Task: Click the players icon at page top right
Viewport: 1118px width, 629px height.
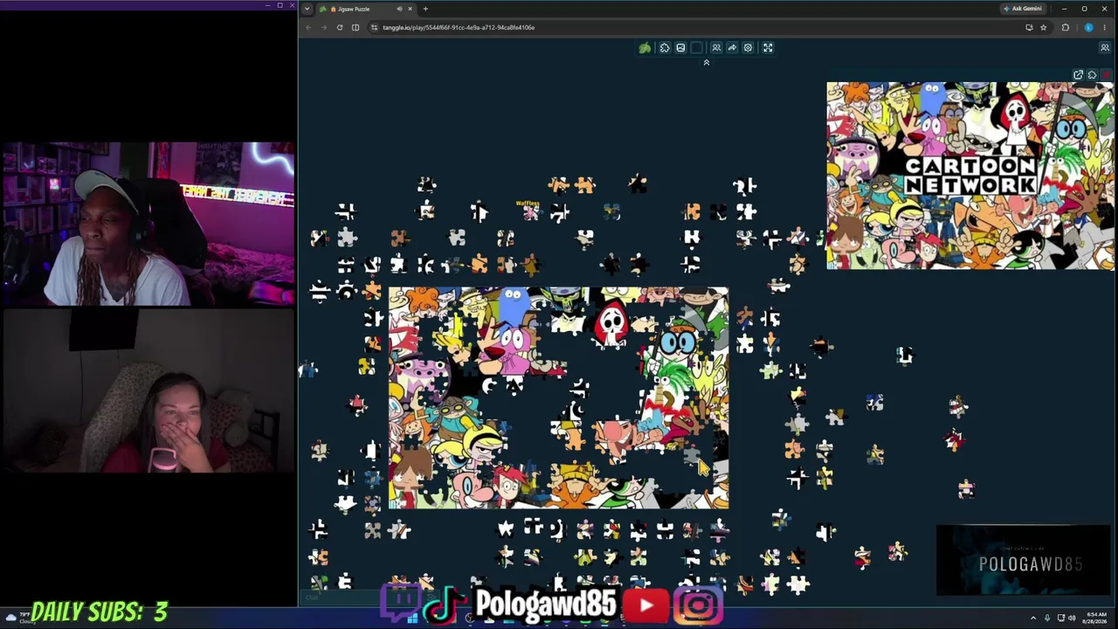Action: tap(1105, 48)
